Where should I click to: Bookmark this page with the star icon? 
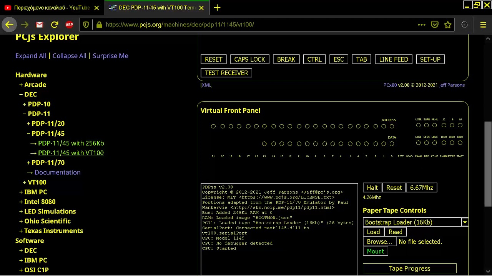(x=448, y=25)
